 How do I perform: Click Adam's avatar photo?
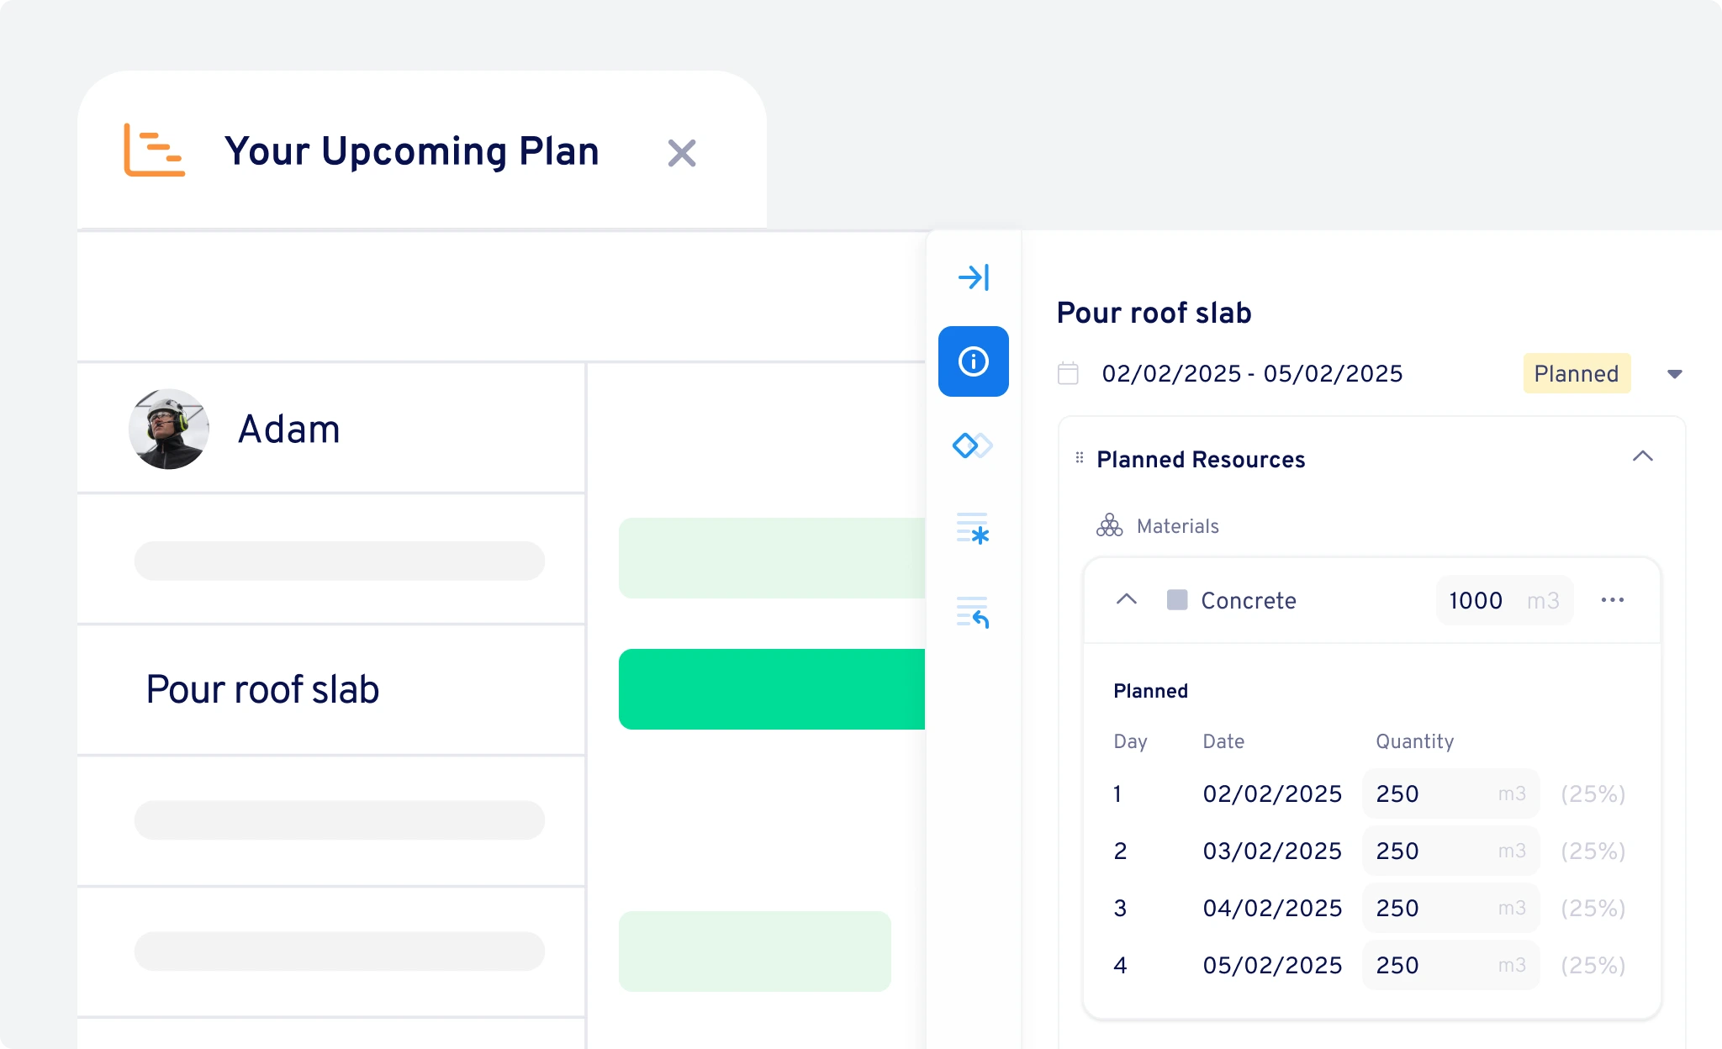click(x=169, y=429)
